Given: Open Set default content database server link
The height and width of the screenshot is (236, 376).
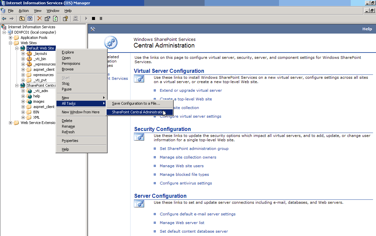Looking at the screenshot, I should 194,231.
